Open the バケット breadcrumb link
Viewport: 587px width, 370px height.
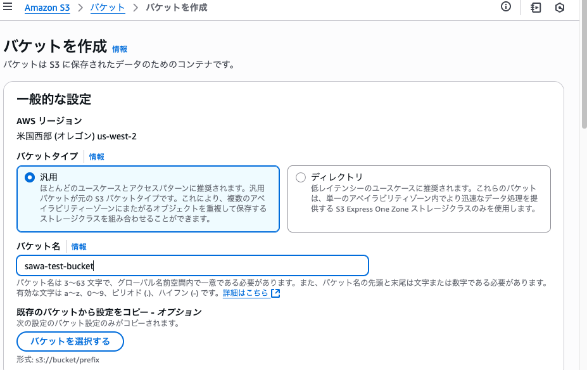108,8
